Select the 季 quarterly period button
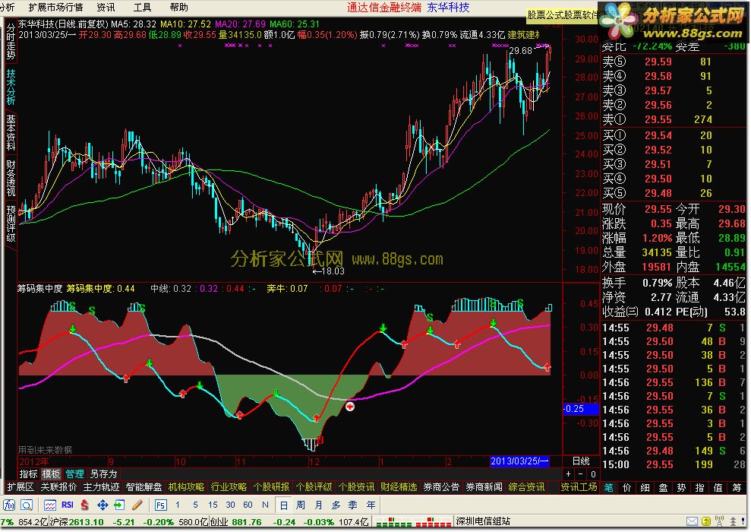Image resolution: width=751 pixels, height=532 pixels. tap(353, 505)
